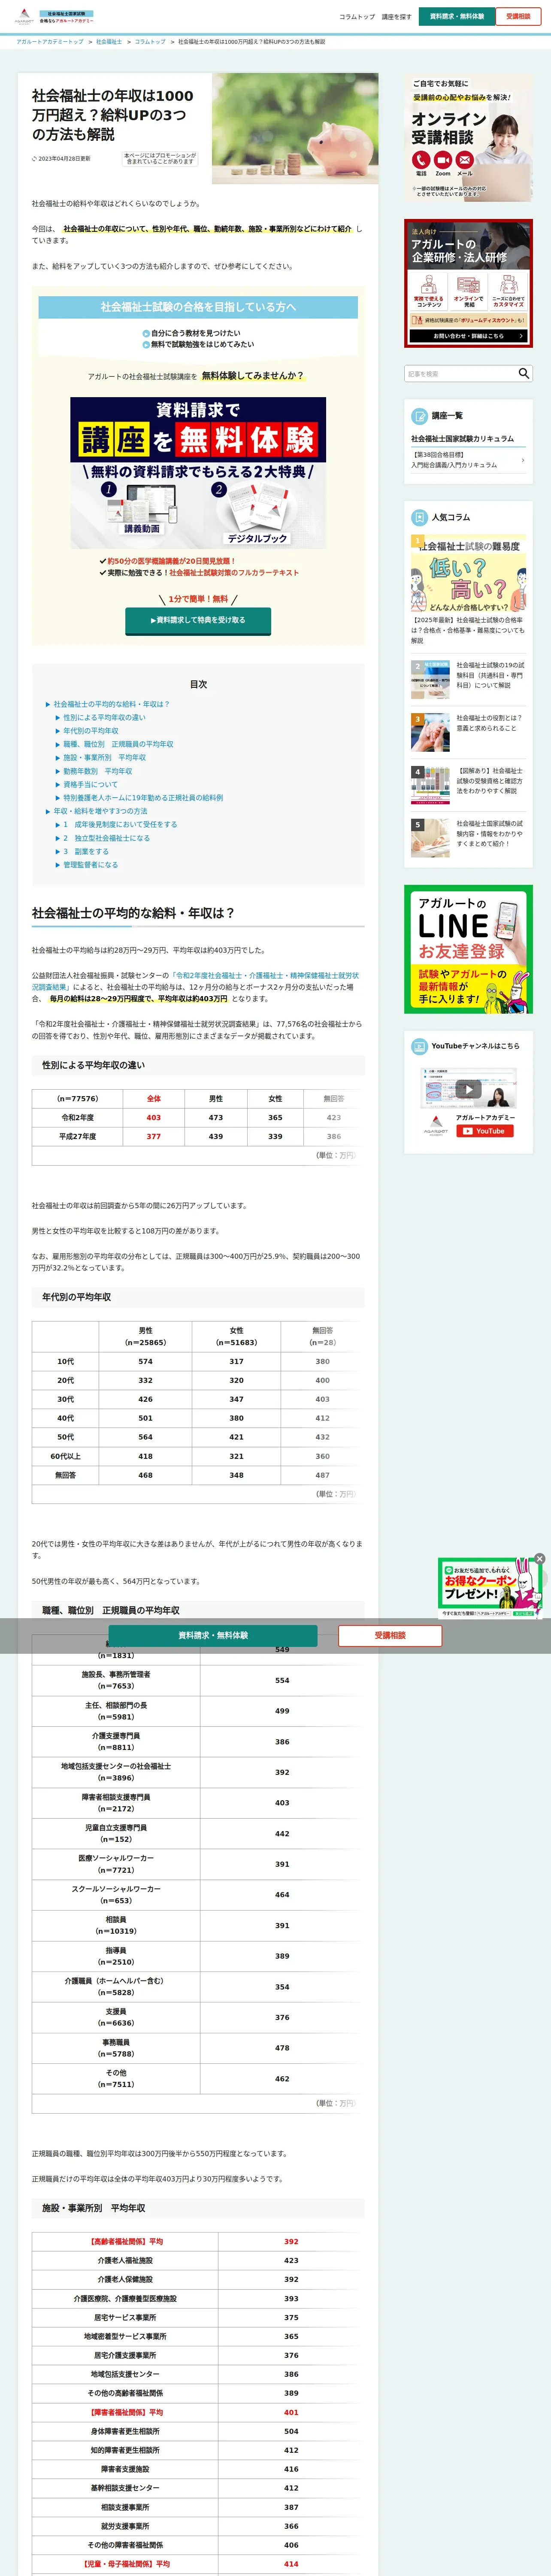Jump to 3 副業をする contents entry
551x2576 pixels.
(86, 852)
